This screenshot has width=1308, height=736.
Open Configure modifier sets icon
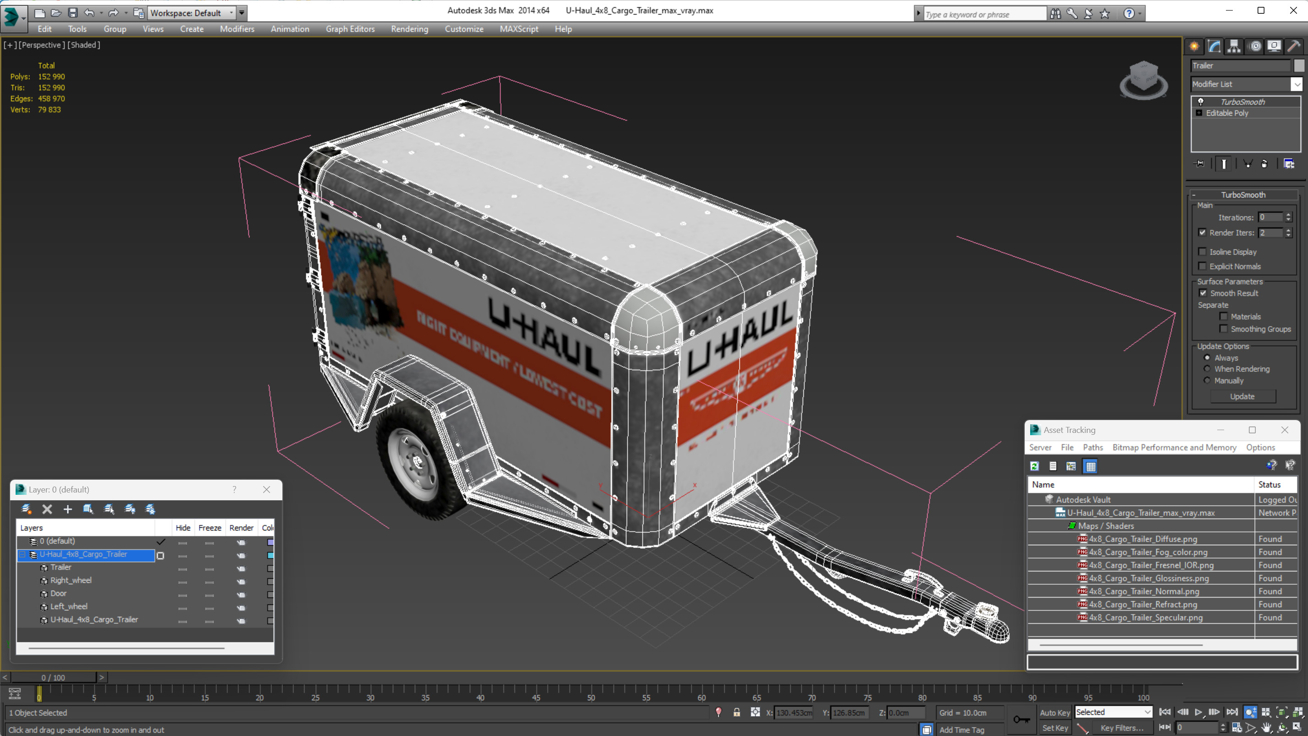click(x=1289, y=164)
